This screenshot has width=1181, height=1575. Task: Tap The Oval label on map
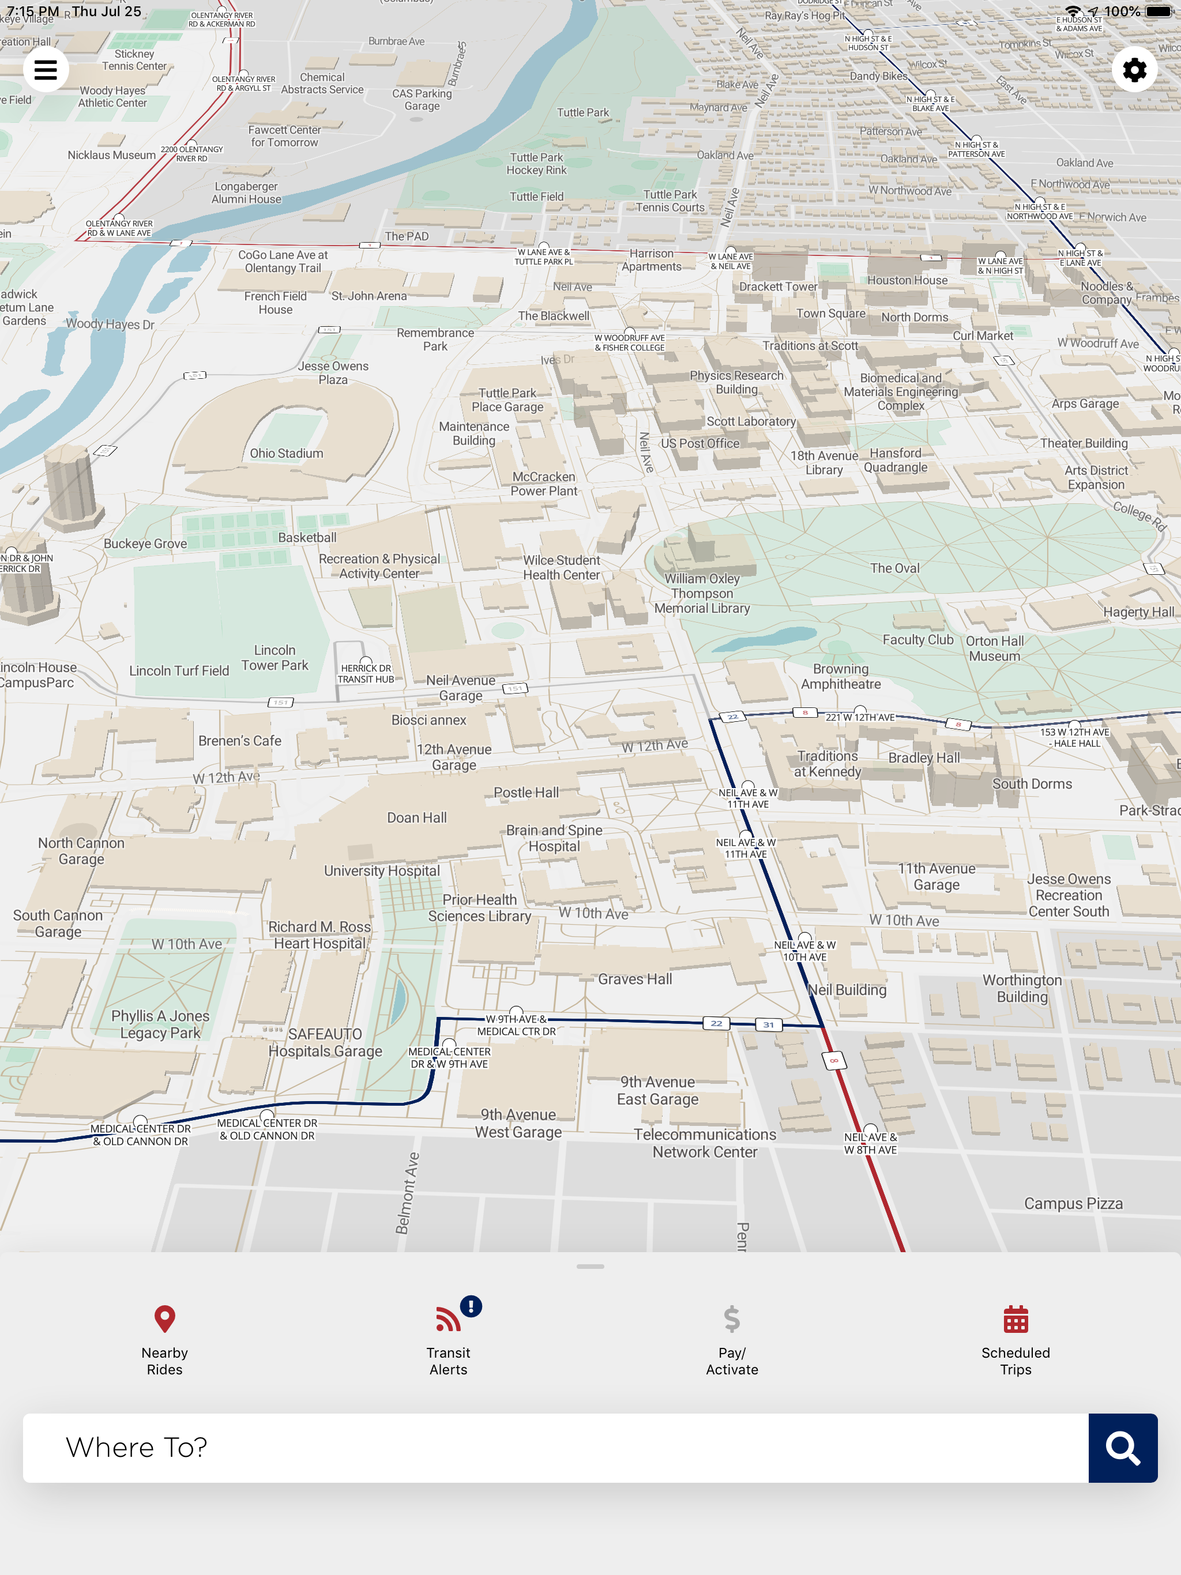coord(894,568)
